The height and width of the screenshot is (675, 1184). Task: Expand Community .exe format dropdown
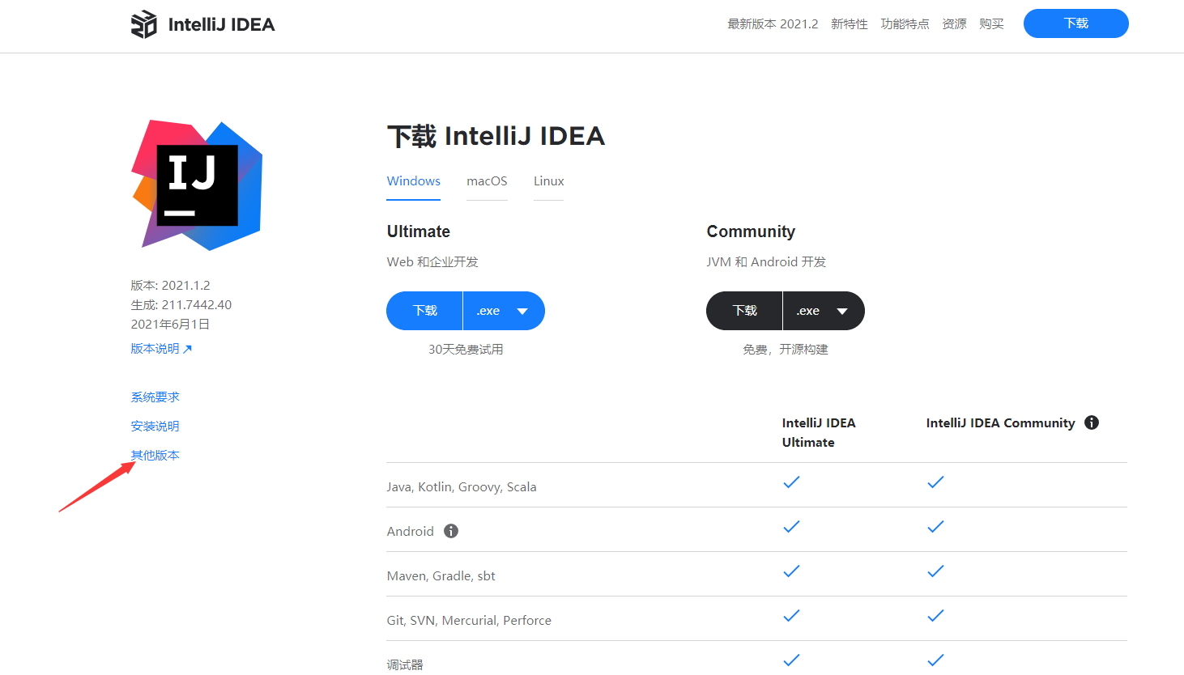click(824, 311)
